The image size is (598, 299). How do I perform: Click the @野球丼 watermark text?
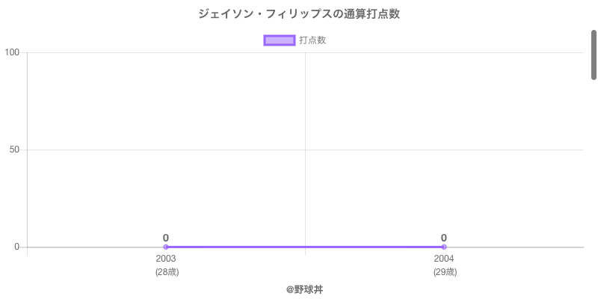tap(304, 289)
